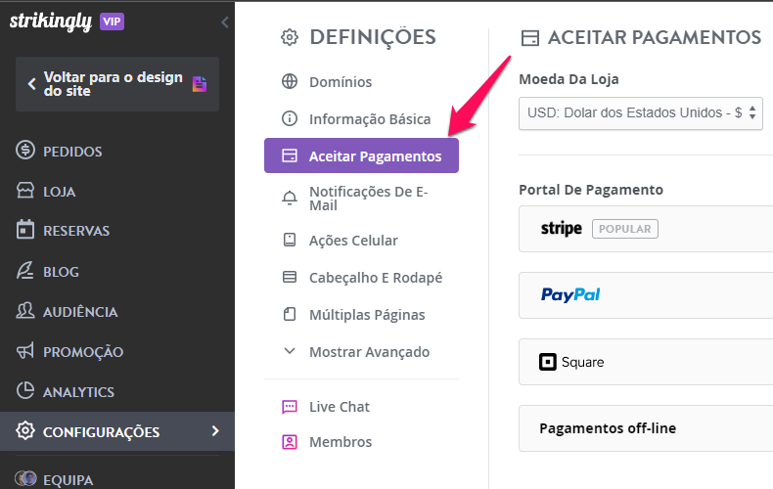Click the Configurações gear icon

coord(25,430)
